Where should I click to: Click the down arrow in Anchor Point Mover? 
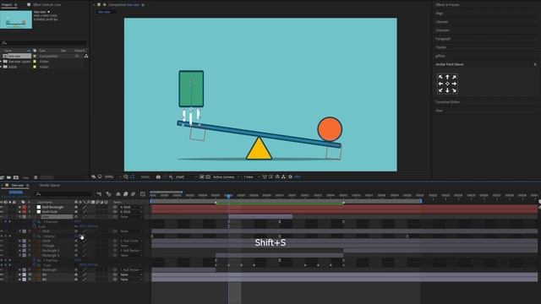coord(447,90)
